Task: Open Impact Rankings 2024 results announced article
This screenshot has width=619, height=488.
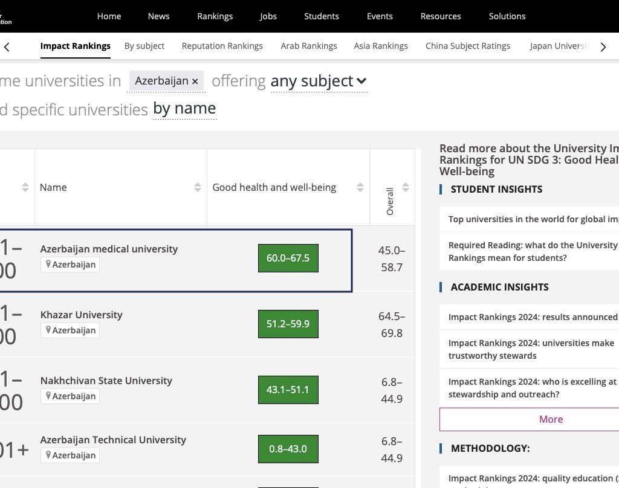Action: point(533,317)
